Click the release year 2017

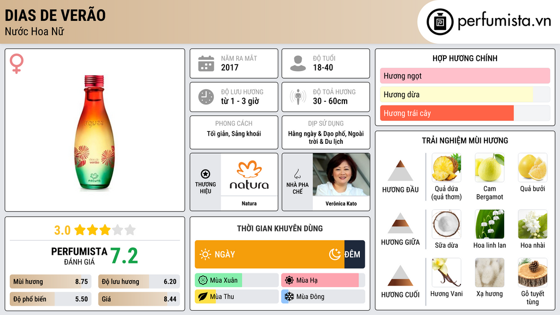pyautogui.click(x=230, y=67)
